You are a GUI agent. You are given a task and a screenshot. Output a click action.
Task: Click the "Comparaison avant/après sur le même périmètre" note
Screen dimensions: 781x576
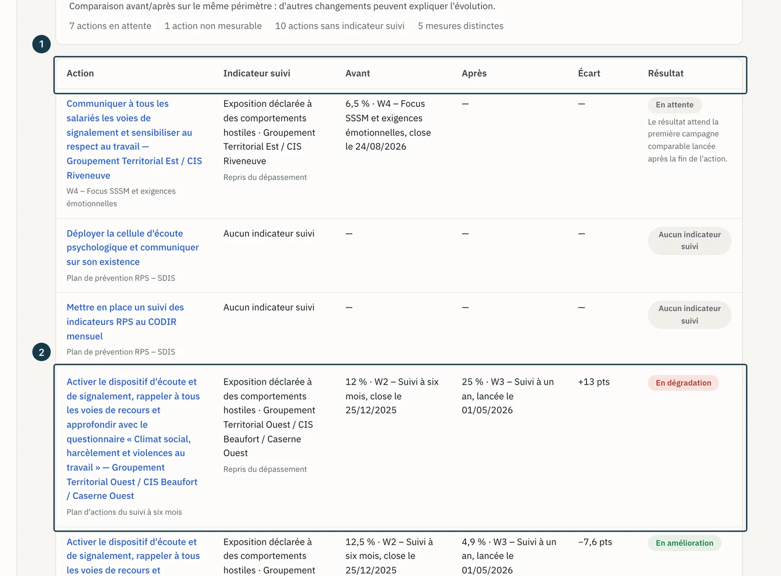(282, 7)
